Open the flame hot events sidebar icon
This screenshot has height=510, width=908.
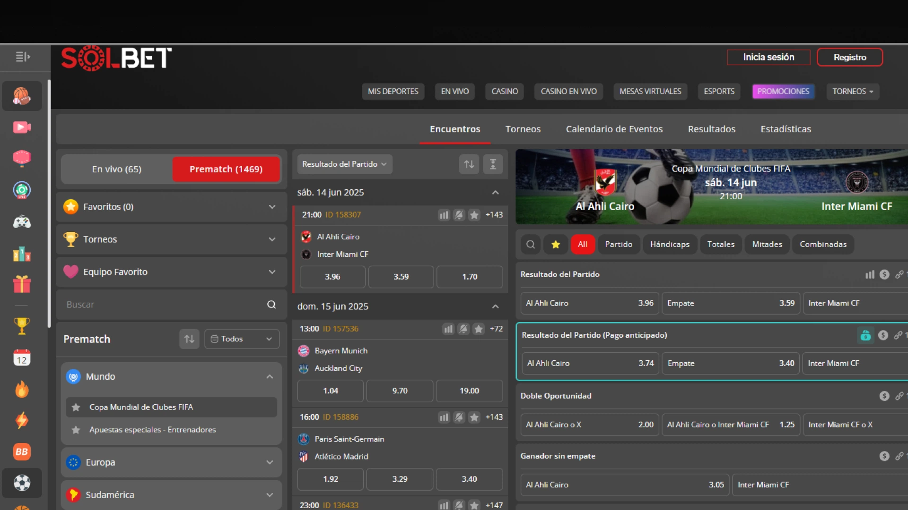[x=22, y=390]
